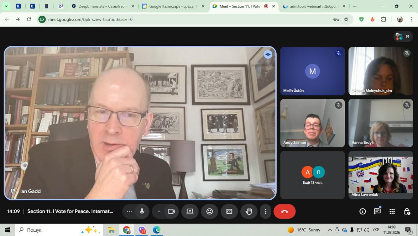Image resolution: width=418 pixels, height=236 pixels.
Task: Bookmark this page with the star icon
Action: 346,19
